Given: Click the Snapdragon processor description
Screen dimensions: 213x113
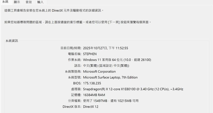Looking at the screenshot, I should (x=133, y=89).
